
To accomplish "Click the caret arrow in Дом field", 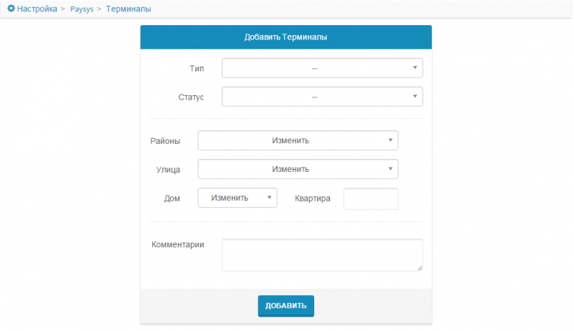I will [x=269, y=197].
